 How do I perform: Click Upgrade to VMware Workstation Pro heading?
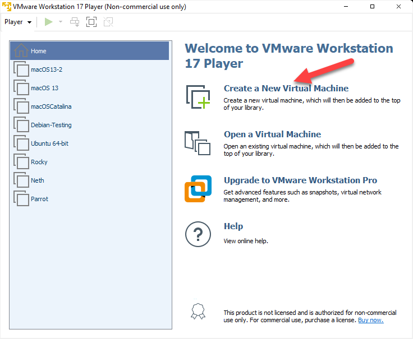(x=300, y=180)
